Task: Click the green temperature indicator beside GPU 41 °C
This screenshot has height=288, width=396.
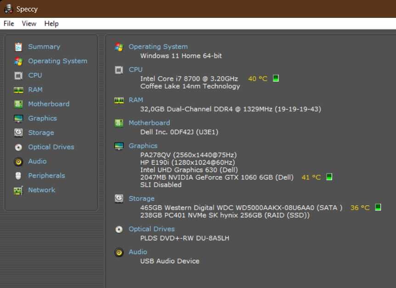Action: coord(329,177)
